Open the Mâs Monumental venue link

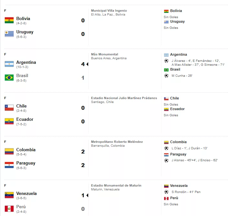pos(105,54)
